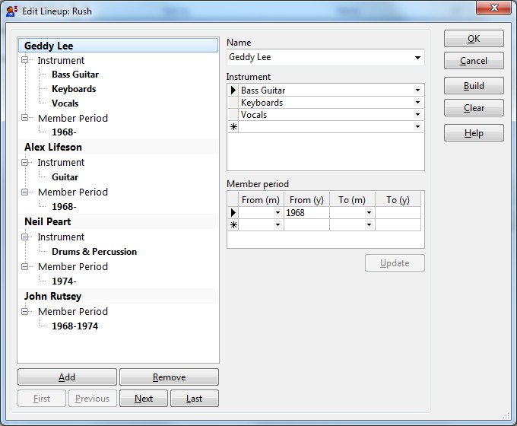Click the To (m) column header
Image resolution: width=517 pixels, height=426 pixels.
click(x=352, y=200)
